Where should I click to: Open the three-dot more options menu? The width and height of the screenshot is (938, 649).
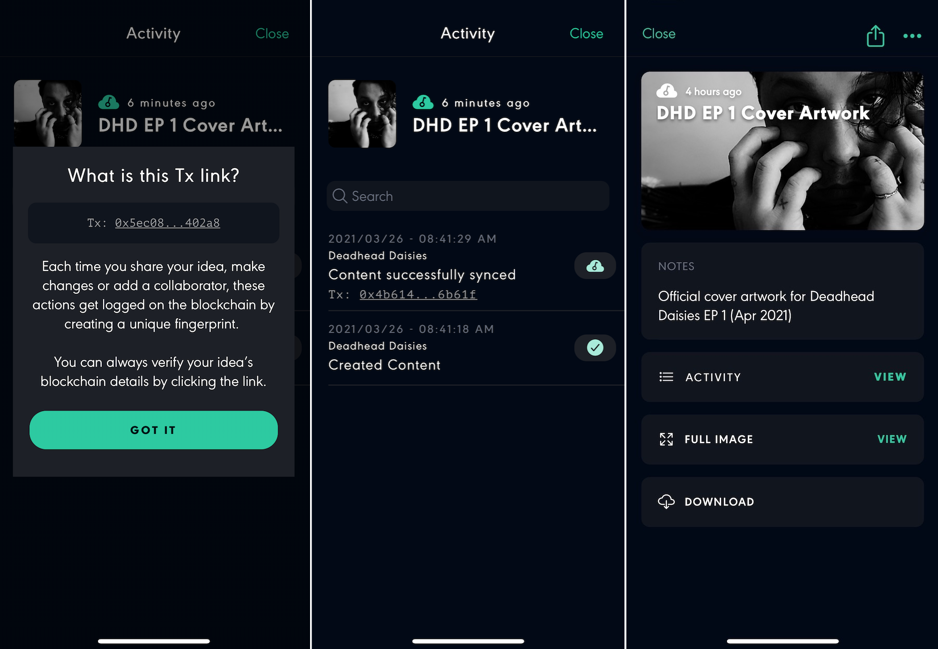[912, 35]
